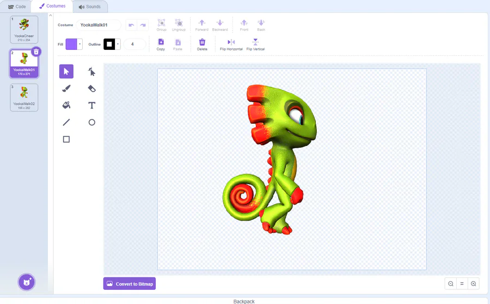Zoom out of the canvas
490x304 pixels.
pyautogui.click(x=451, y=283)
